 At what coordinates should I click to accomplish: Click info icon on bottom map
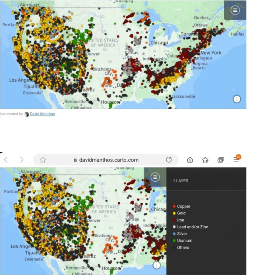pyautogui.click(x=157, y=265)
